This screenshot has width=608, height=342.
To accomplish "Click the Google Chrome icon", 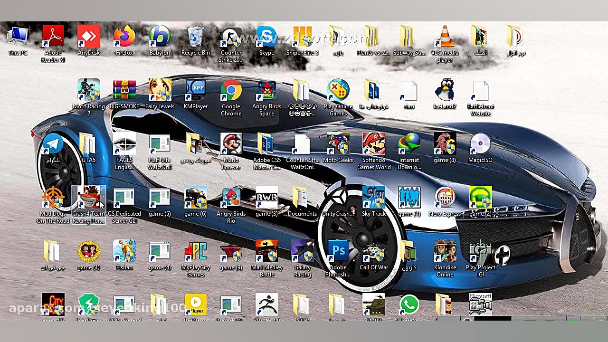I will [231, 98].
